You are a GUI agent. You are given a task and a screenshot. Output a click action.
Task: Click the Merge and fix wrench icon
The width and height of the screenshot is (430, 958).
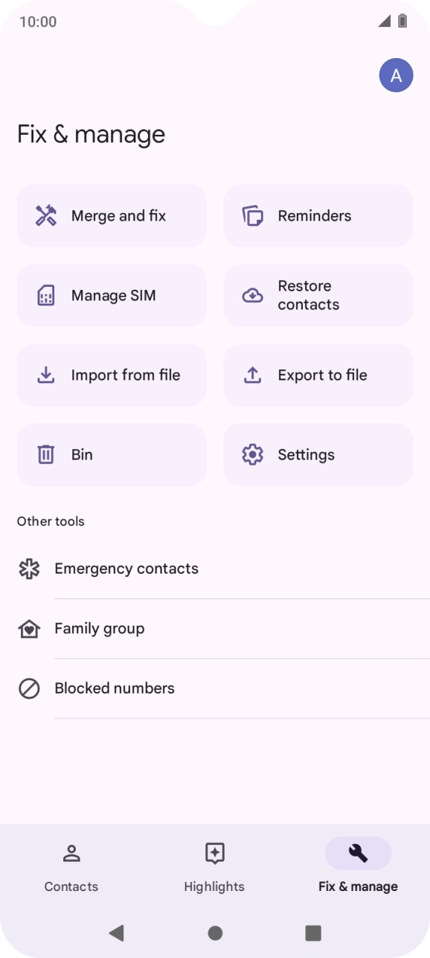(47, 215)
